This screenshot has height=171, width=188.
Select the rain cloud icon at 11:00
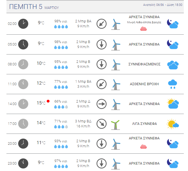pos(173,84)
